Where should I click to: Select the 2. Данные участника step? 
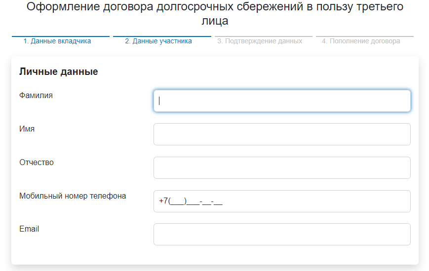pyautogui.click(x=158, y=41)
